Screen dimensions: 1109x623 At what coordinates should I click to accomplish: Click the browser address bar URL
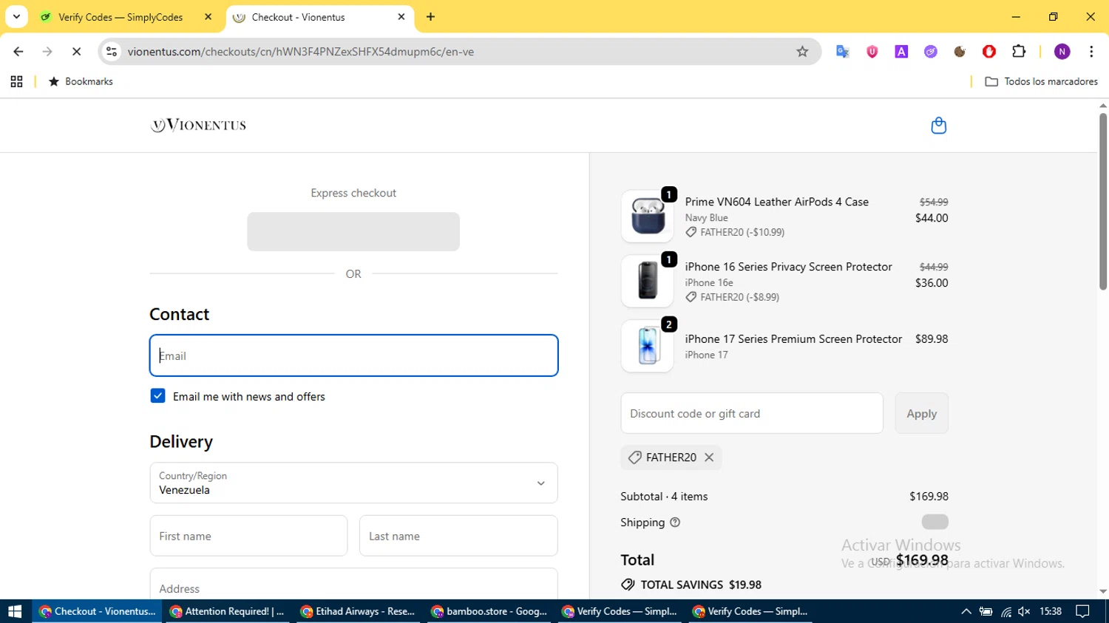pos(301,52)
